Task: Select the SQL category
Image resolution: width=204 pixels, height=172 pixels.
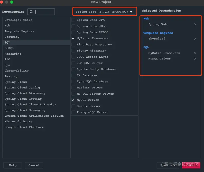Action: coord(36,43)
